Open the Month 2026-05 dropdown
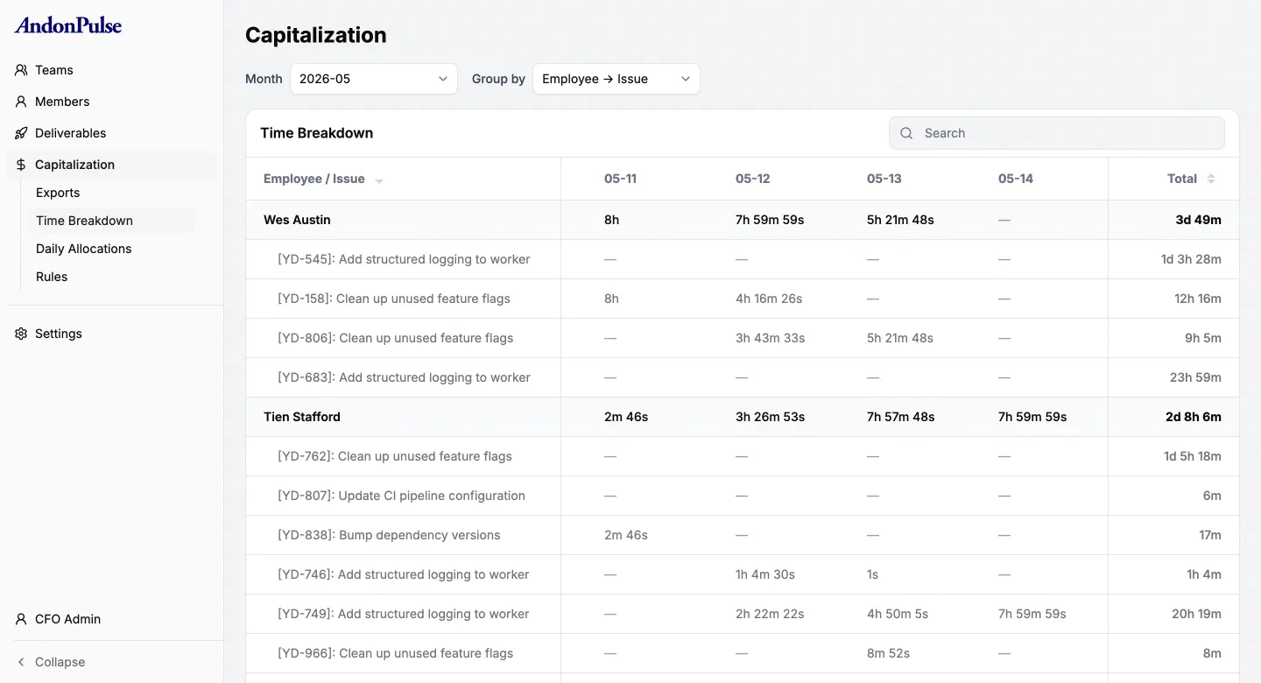This screenshot has height=683, width=1261. click(374, 79)
